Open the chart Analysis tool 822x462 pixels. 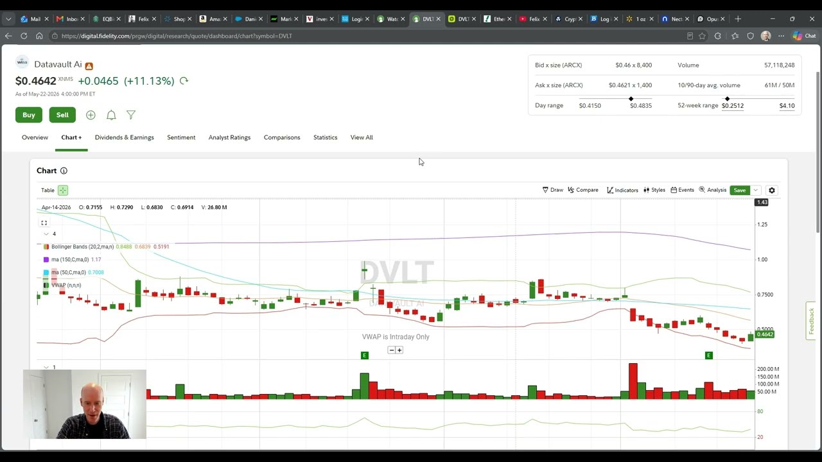tap(713, 190)
